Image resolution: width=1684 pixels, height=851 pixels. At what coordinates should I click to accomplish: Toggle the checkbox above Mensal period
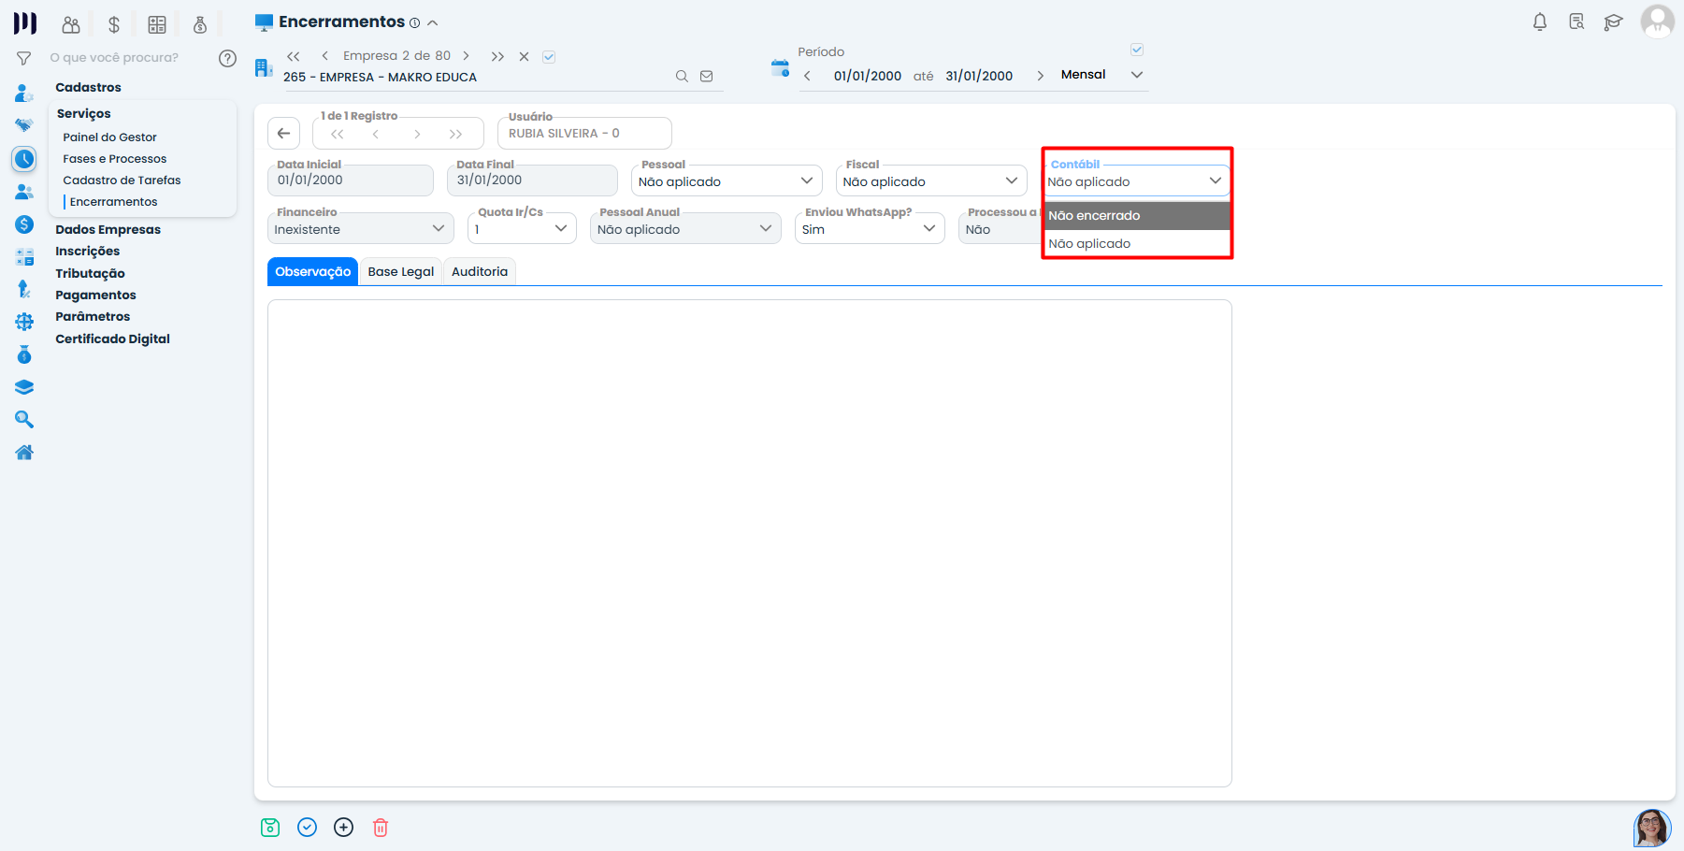coord(1137,50)
